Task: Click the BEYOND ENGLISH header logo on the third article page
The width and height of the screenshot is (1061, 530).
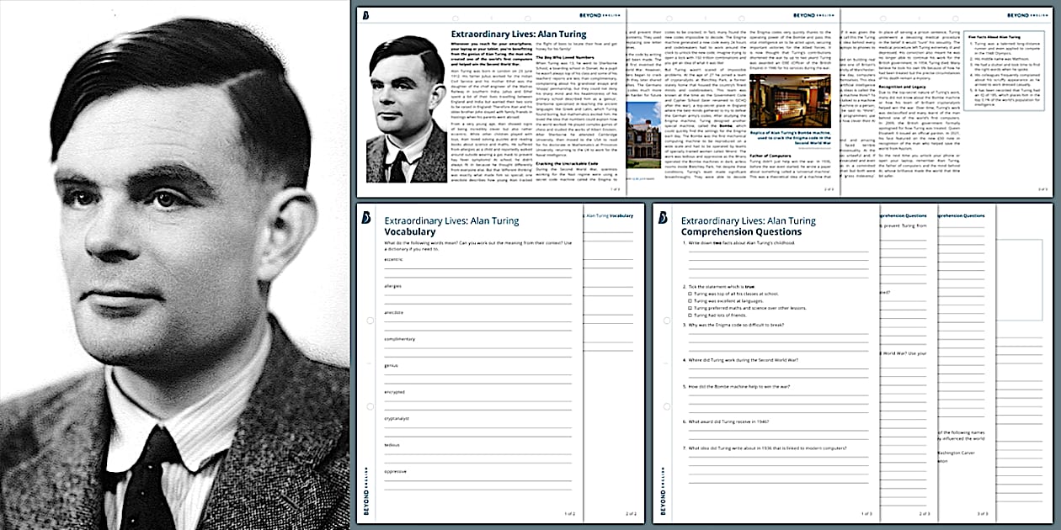Action: [1029, 14]
